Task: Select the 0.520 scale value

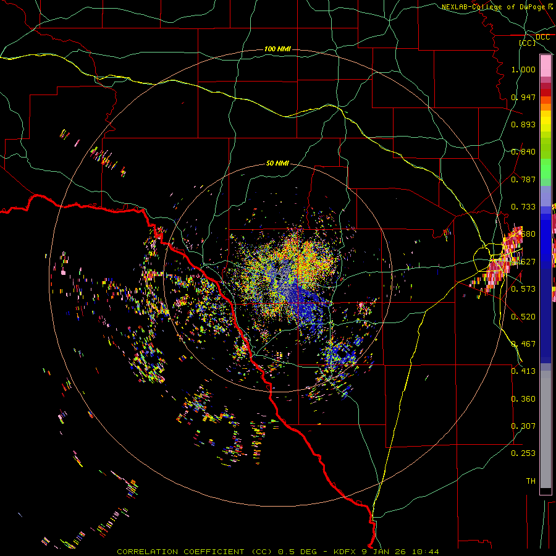Action: click(x=523, y=317)
